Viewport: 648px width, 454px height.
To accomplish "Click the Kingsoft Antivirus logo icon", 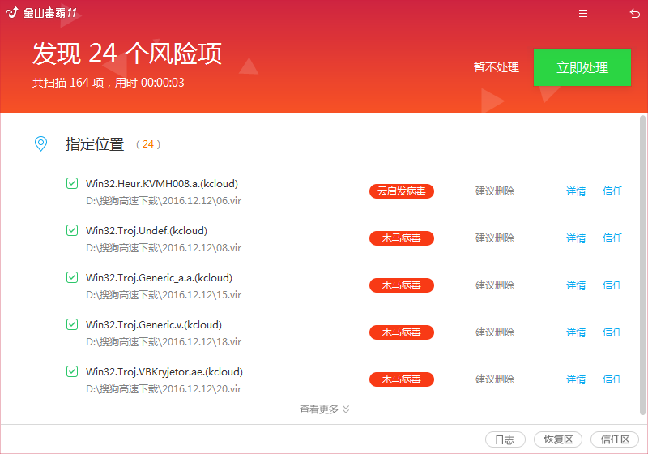I will 11,14.
